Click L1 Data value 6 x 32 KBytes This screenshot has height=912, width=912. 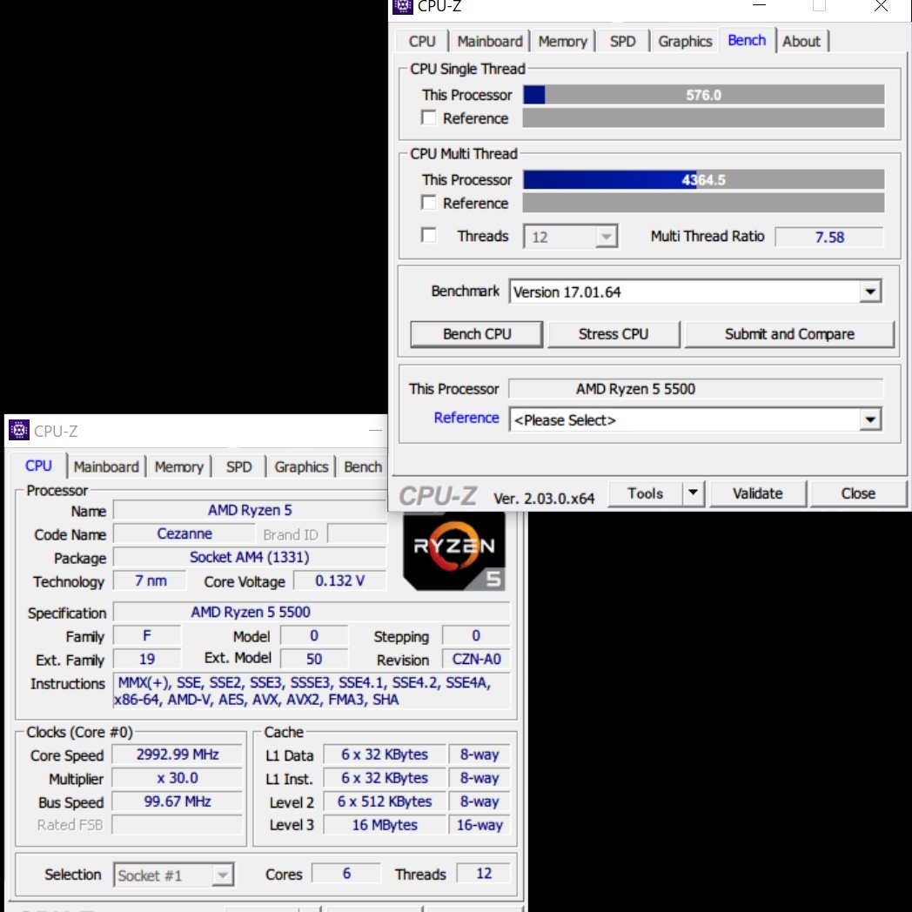click(x=385, y=754)
